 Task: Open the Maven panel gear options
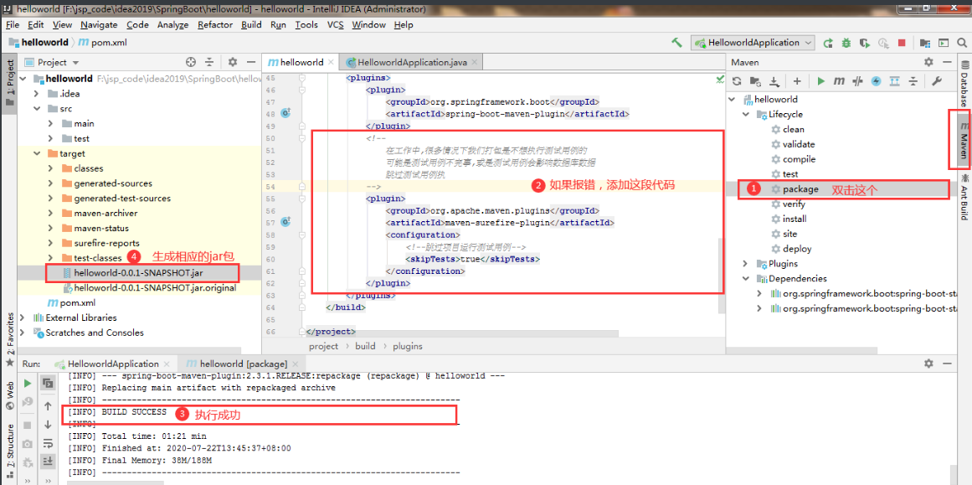(928, 62)
